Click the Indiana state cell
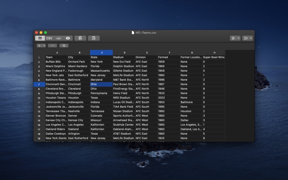This screenshot has width=288, height=180. coord(102,102)
